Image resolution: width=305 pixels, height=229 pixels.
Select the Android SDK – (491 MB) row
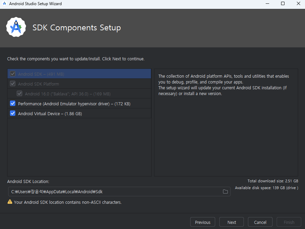(79, 74)
